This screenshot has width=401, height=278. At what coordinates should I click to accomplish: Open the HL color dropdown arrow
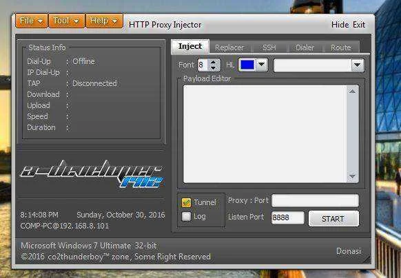[x=261, y=65]
